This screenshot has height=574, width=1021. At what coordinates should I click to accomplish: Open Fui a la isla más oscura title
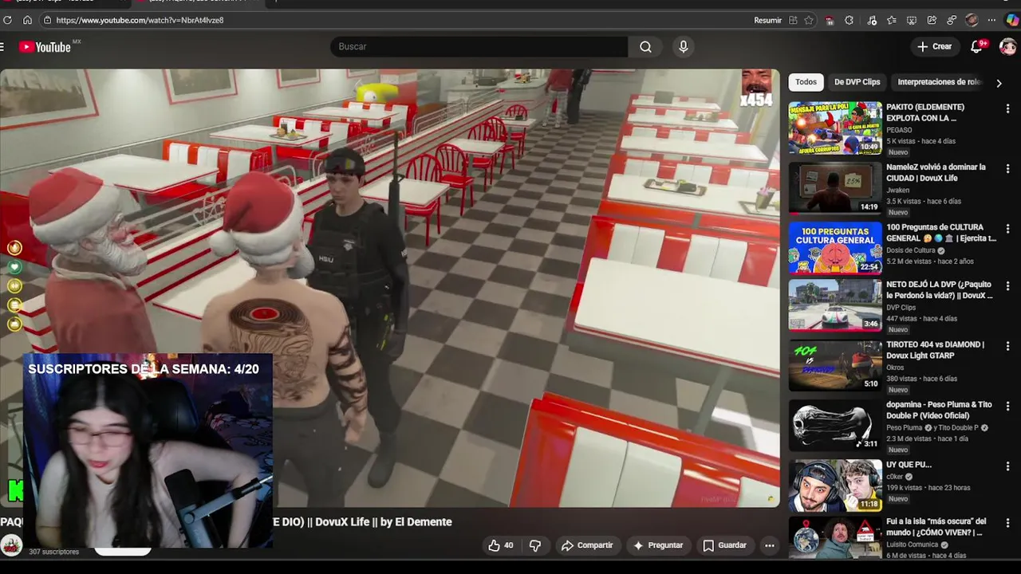(x=936, y=527)
